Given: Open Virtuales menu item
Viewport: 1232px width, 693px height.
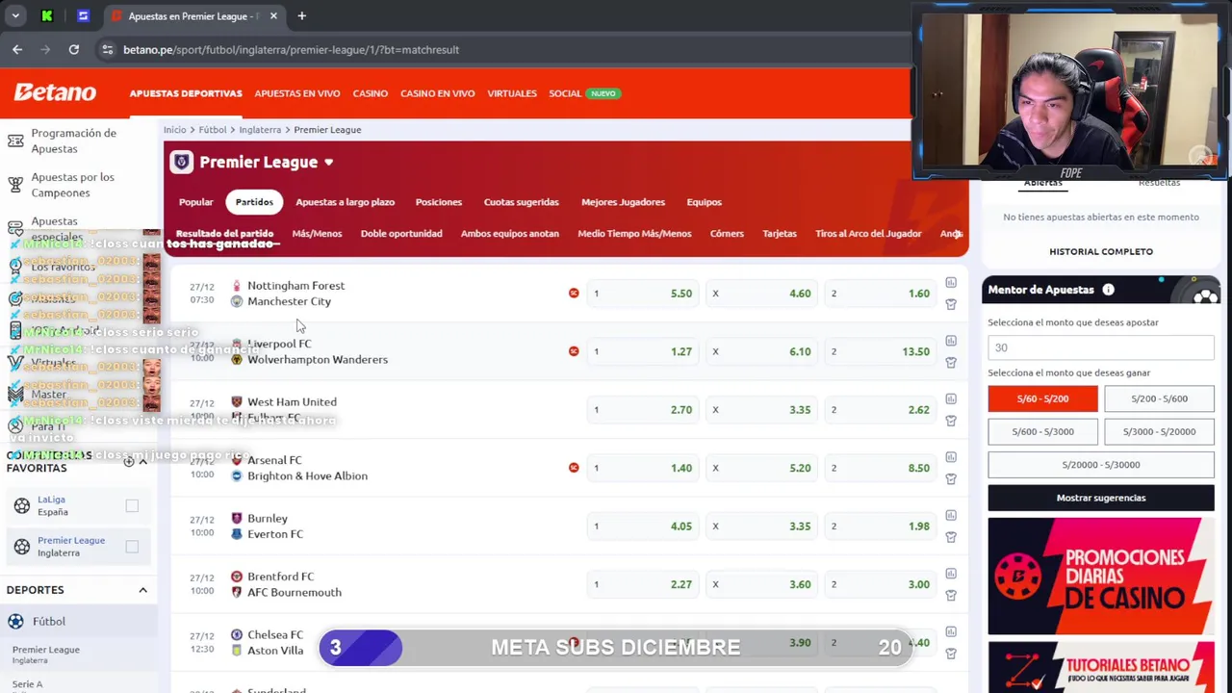Looking at the screenshot, I should (x=511, y=93).
